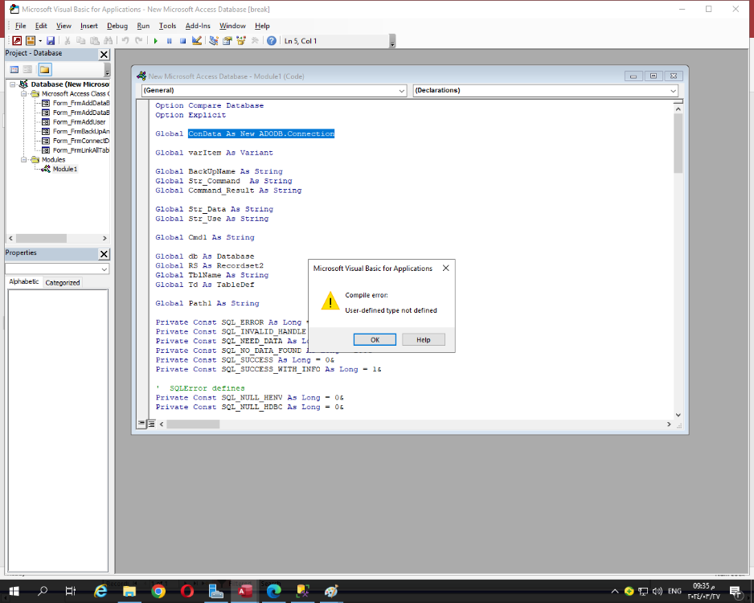
Task: Open Microsoft Edge from the taskbar
Action: (273, 591)
